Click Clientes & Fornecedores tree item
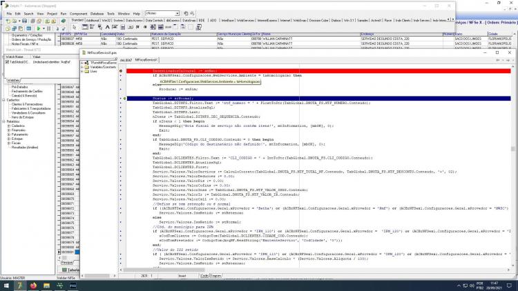 click(x=27, y=104)
